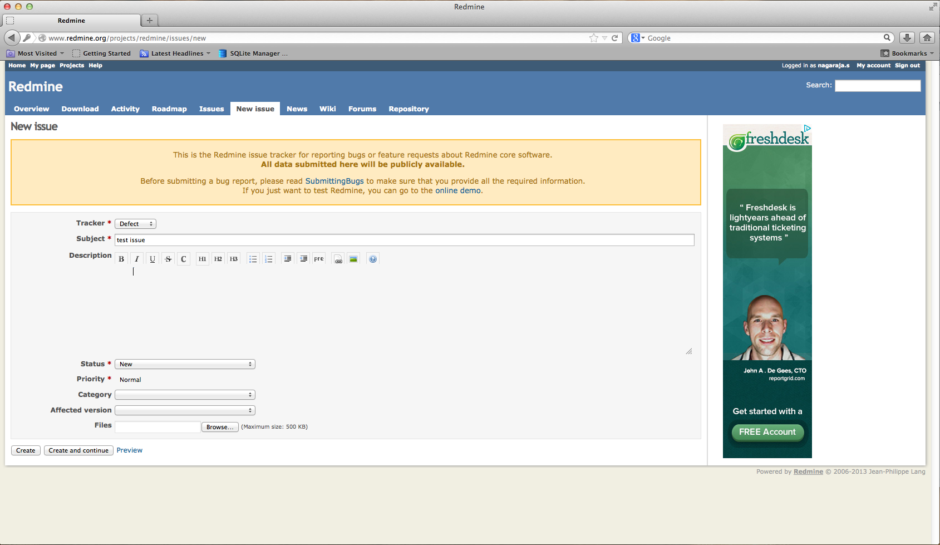Open My account link

tap(873, 66)
